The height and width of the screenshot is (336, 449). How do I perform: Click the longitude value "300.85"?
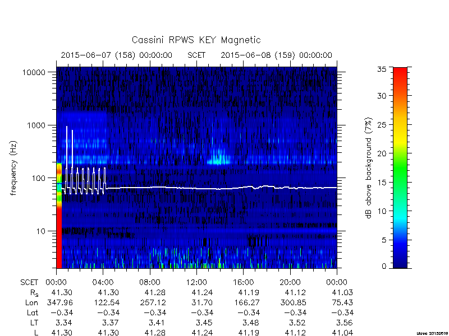point(293,302)
